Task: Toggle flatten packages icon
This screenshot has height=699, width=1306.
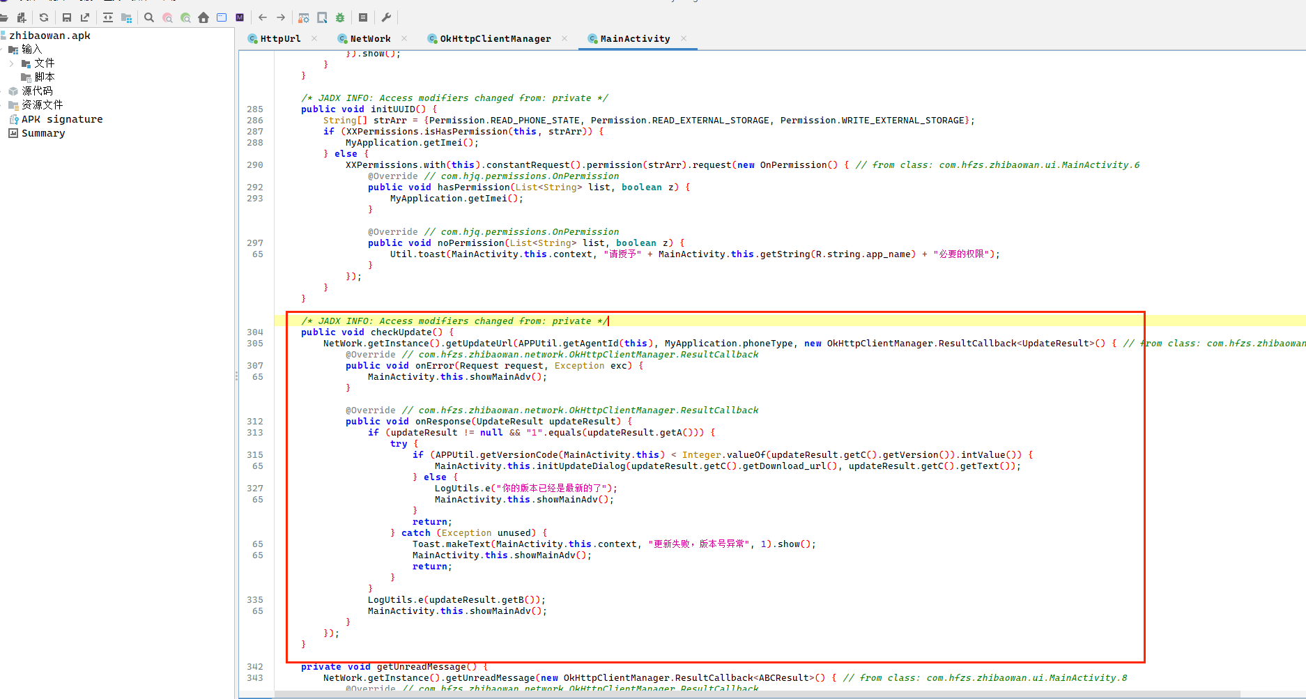Action: tap(126, 17)
